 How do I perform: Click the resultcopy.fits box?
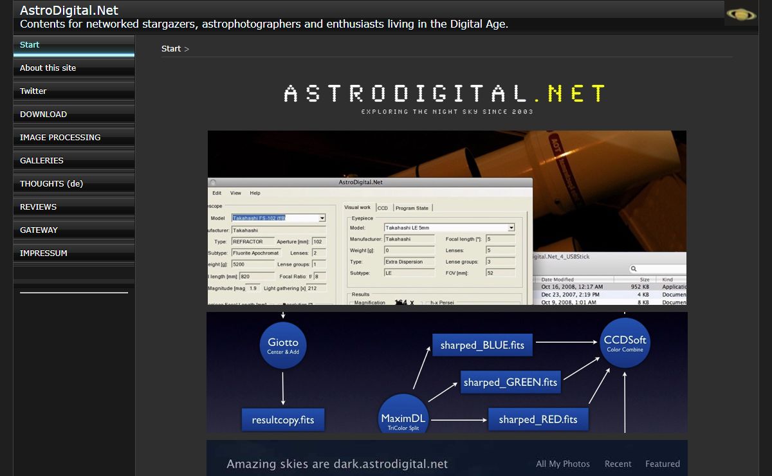[x=283, y=420]
